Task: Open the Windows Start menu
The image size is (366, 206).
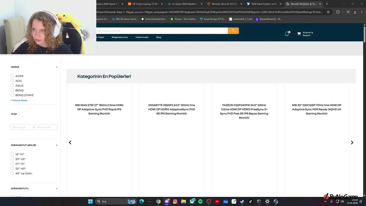Action: pyautogui.click(x=90, y=201)
